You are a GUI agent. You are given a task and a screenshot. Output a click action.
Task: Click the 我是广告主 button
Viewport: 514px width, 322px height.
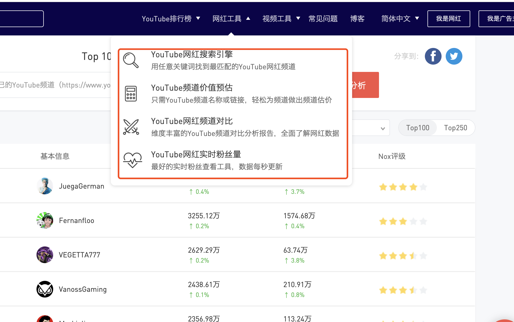(496, 19)
